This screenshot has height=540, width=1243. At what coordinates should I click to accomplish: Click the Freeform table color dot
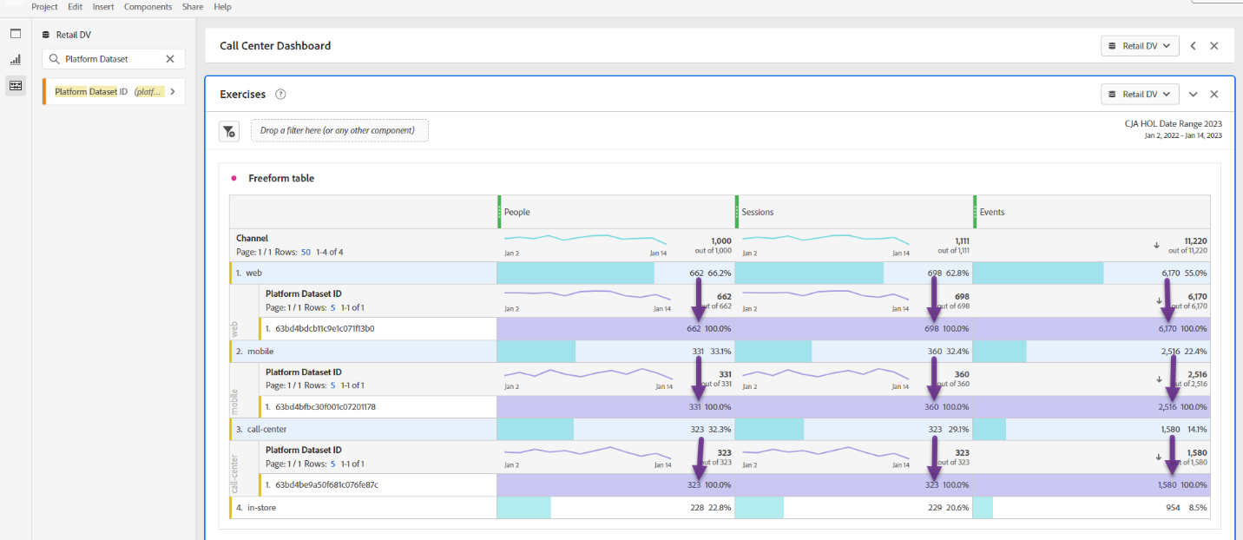(233, 178)
